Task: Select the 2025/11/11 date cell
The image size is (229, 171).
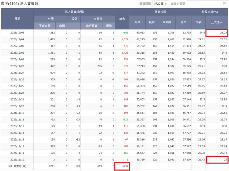Action: 17,153
